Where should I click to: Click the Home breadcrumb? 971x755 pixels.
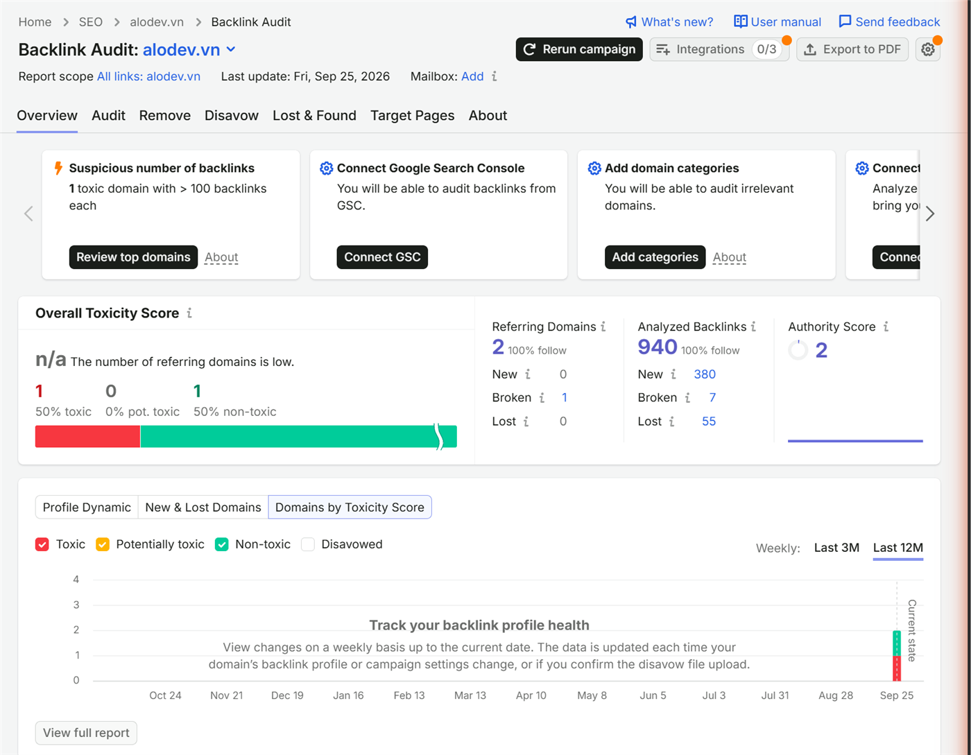[35, 22]
